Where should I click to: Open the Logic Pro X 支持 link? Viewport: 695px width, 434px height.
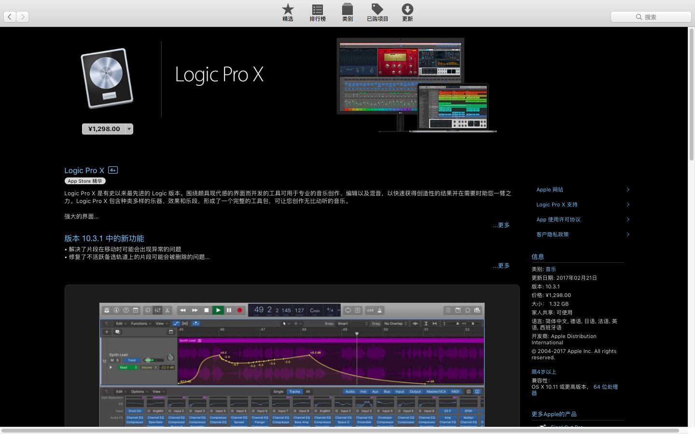coord(556,204)
